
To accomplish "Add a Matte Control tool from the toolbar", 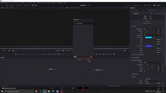I will [x=56, y=54].
